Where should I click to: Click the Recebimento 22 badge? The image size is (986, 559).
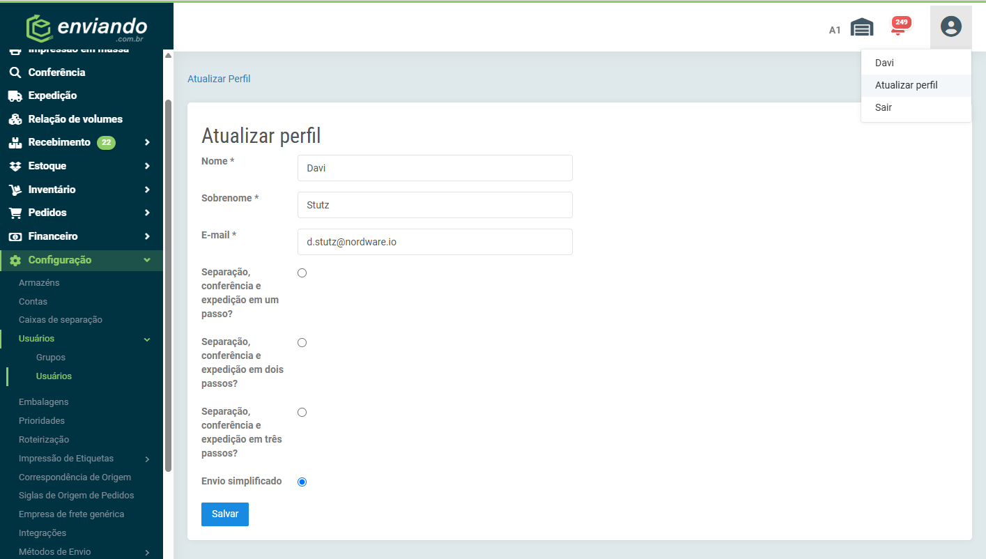tap(106, 142)
